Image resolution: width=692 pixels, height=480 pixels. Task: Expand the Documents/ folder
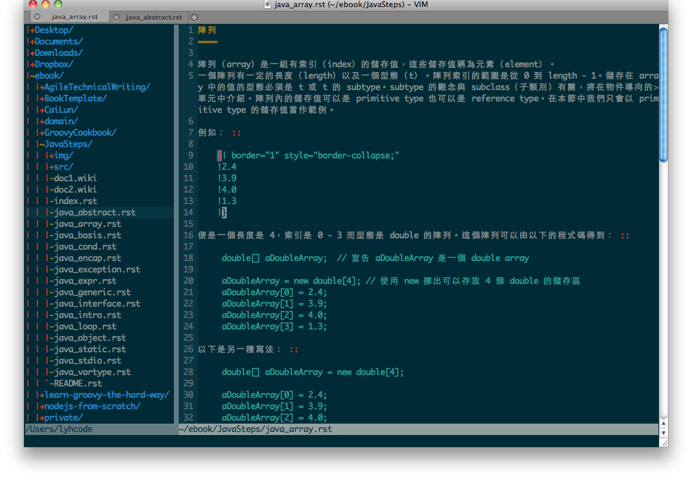point(55,41)
